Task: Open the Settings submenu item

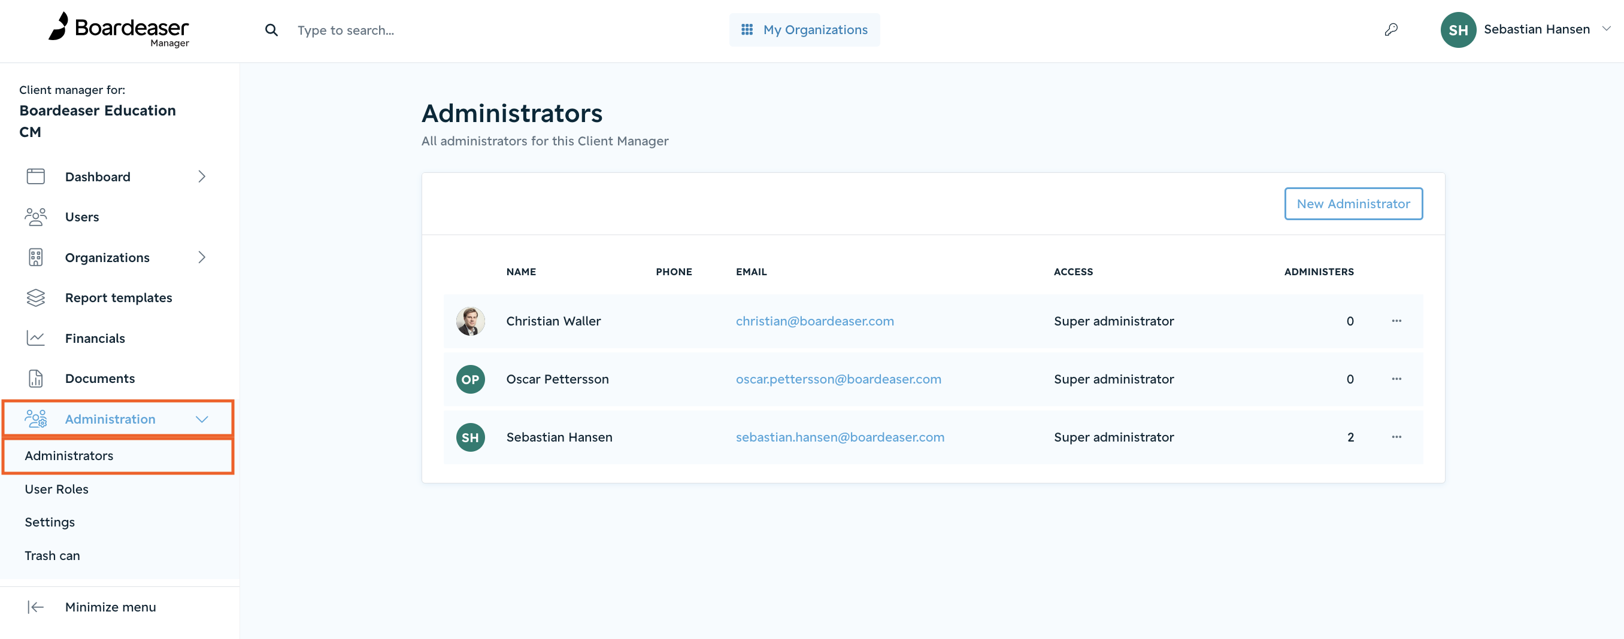Action: click(50, 522)
